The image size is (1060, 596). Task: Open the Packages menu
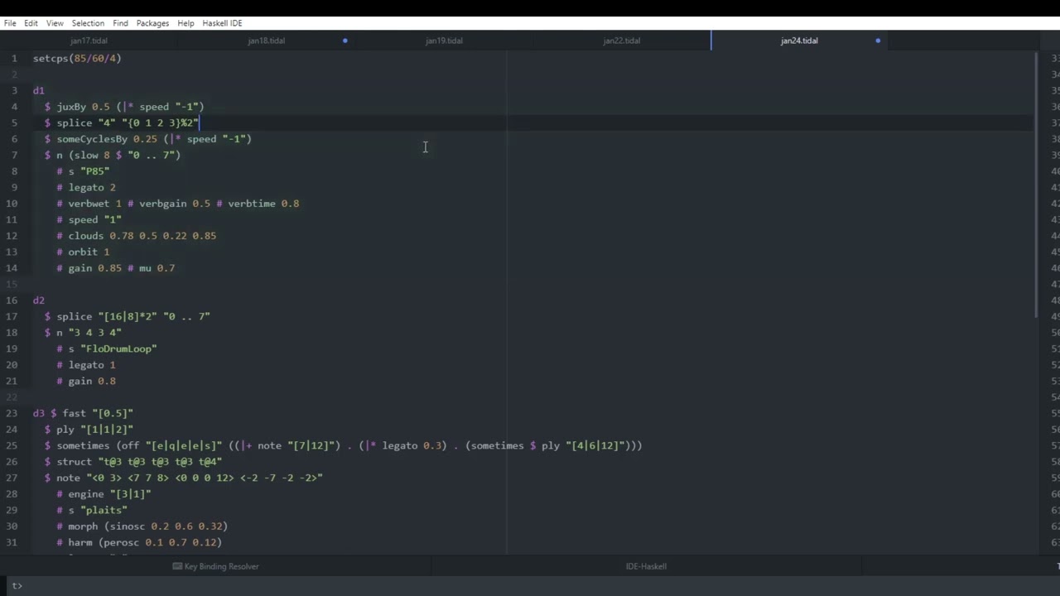(x=152, y=23)
